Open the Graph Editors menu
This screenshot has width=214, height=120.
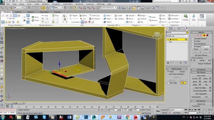68,4
